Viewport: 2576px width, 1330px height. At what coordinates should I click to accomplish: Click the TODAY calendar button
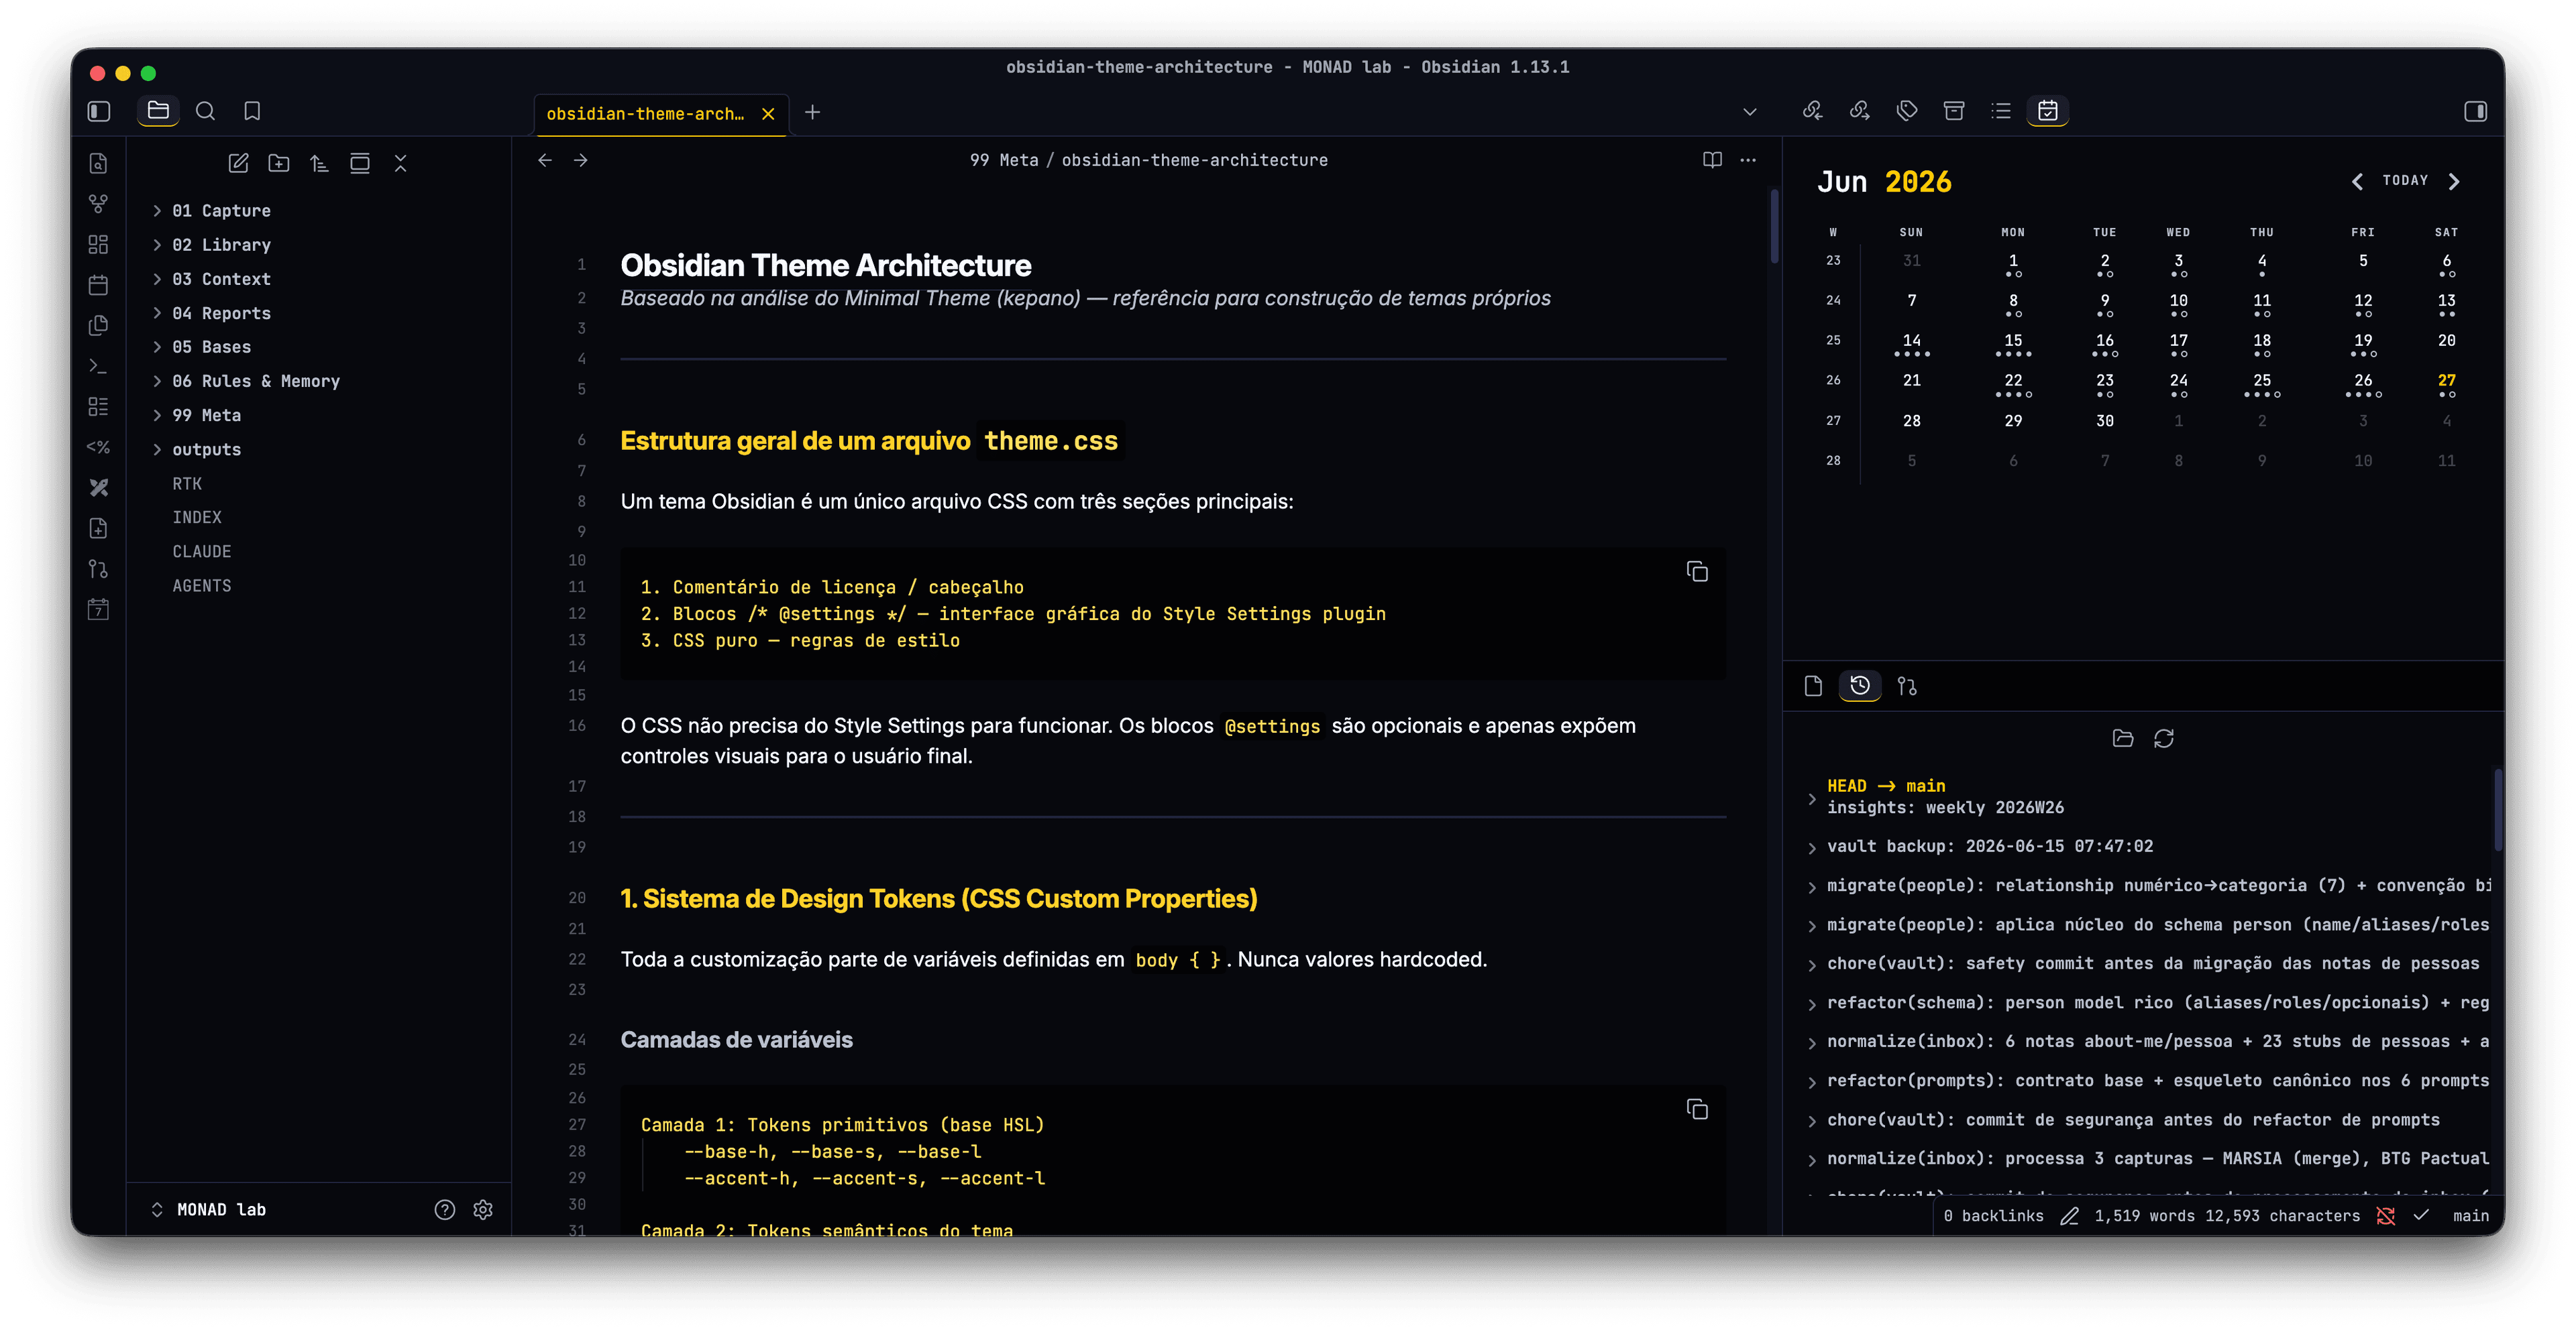[2405, 181]
